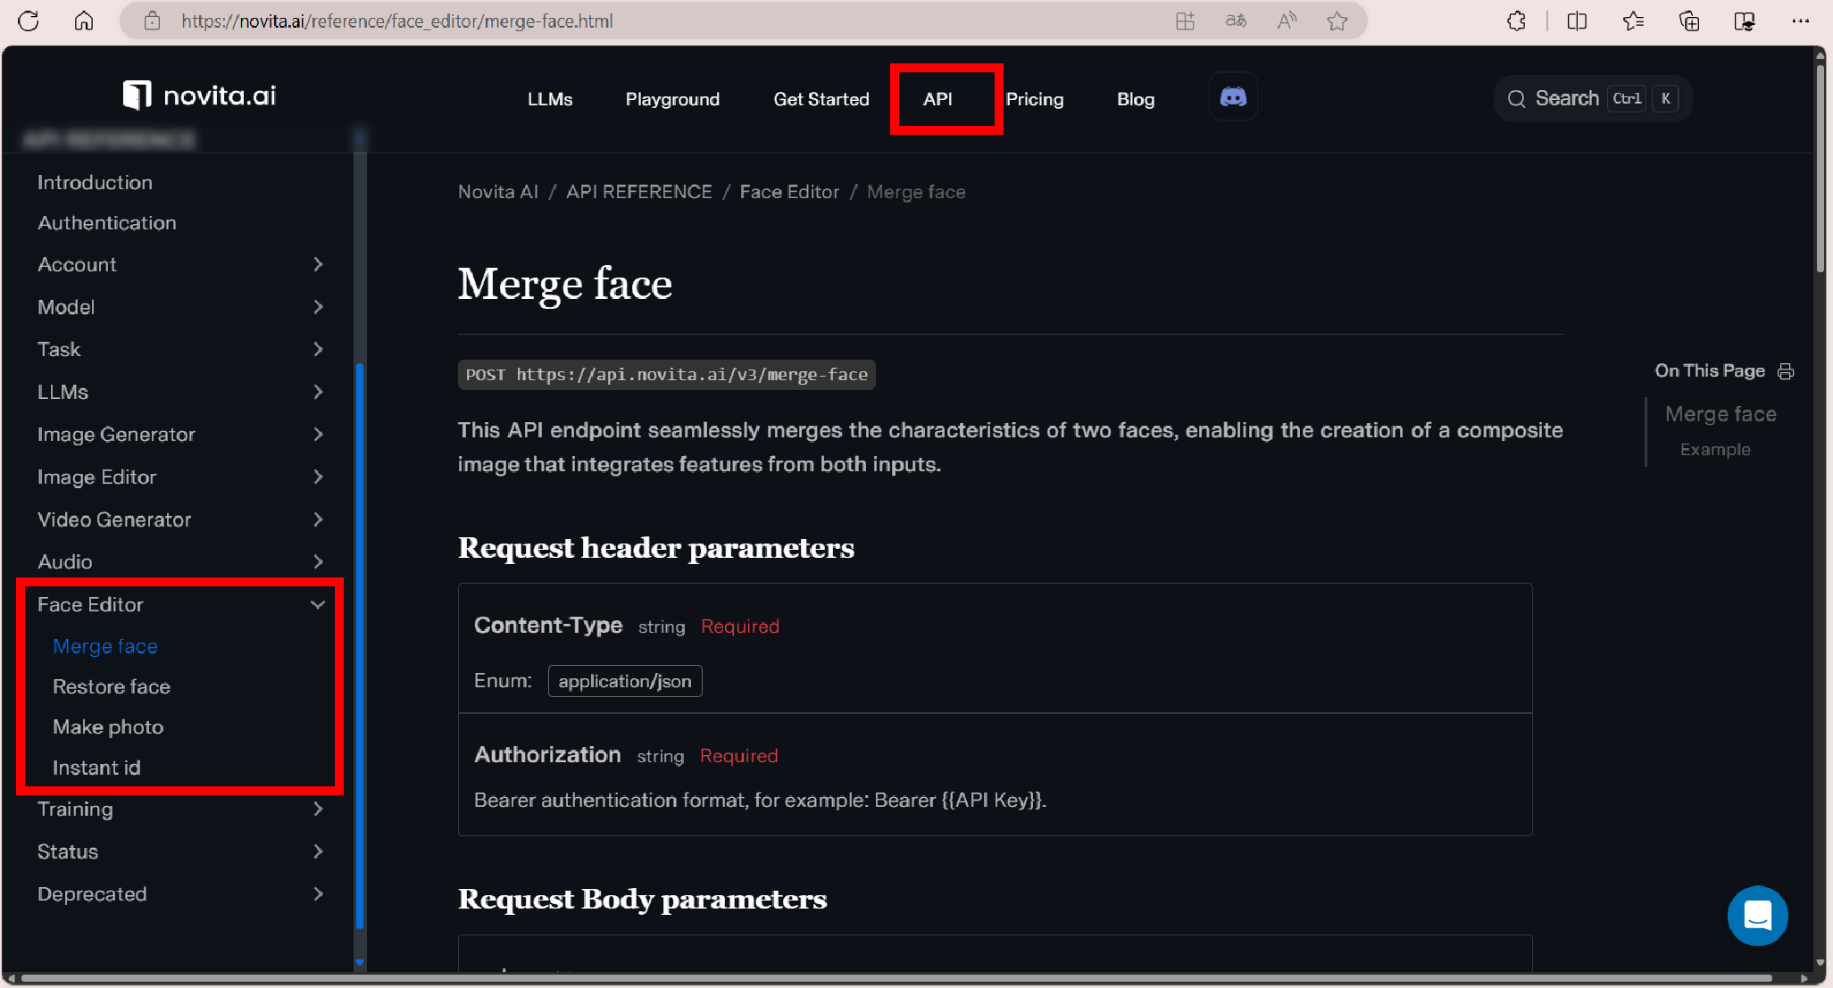
Task: Open the API tab in navigation
Action: point(937,99)
